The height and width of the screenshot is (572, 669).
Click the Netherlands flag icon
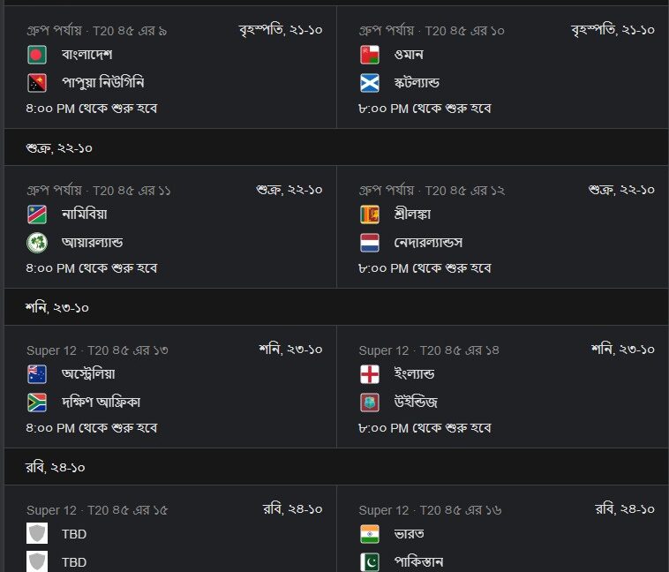[x=370, y=243]
